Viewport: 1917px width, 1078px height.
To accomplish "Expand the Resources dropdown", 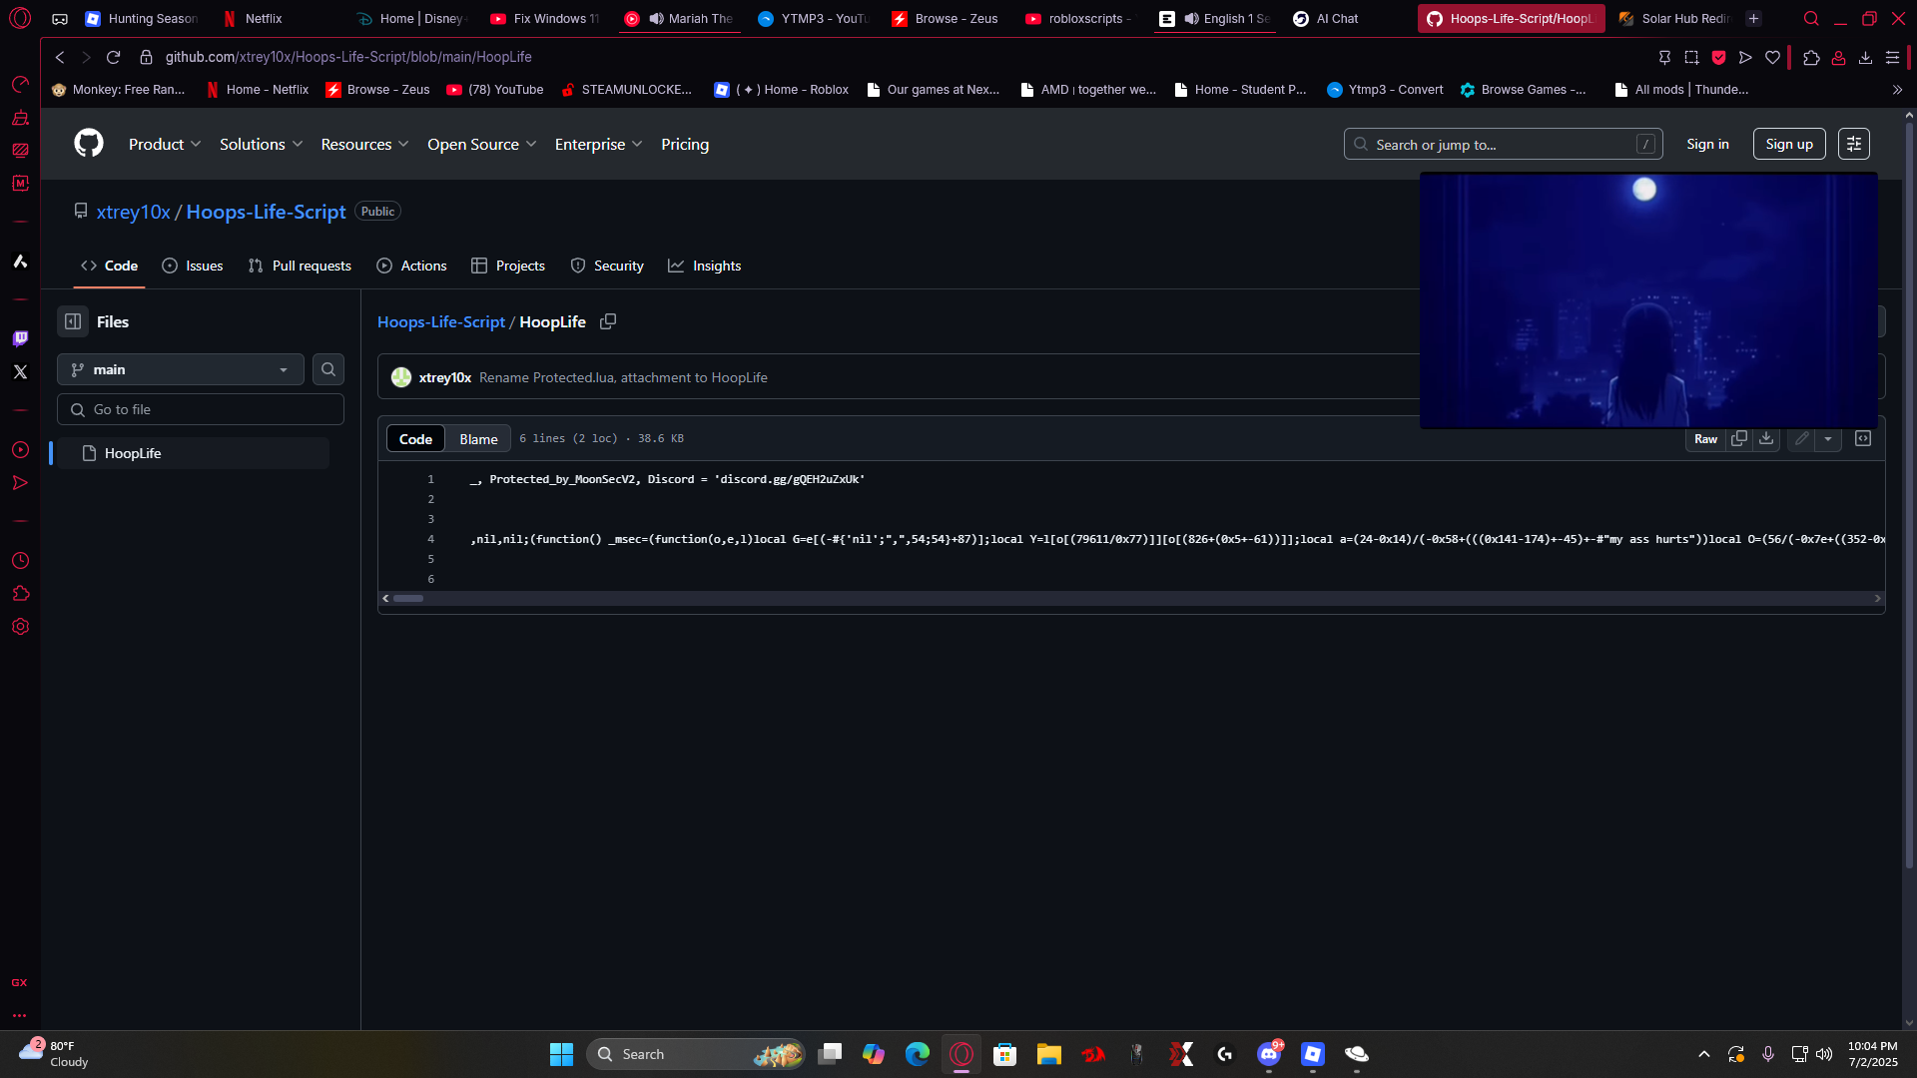I will coord(364,144).
